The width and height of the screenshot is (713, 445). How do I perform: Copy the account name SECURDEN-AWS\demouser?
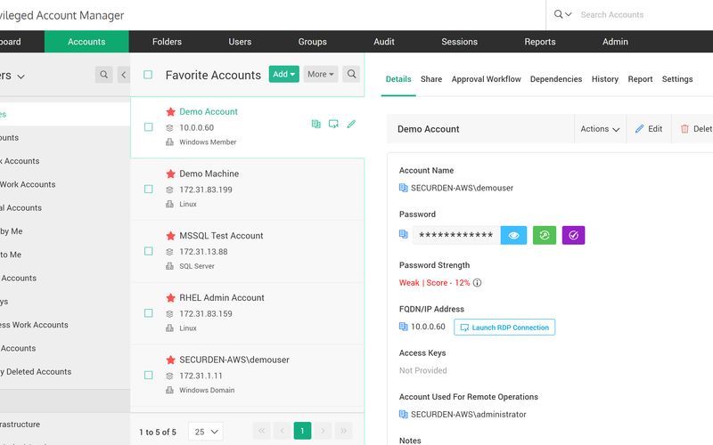pos(404,188)
